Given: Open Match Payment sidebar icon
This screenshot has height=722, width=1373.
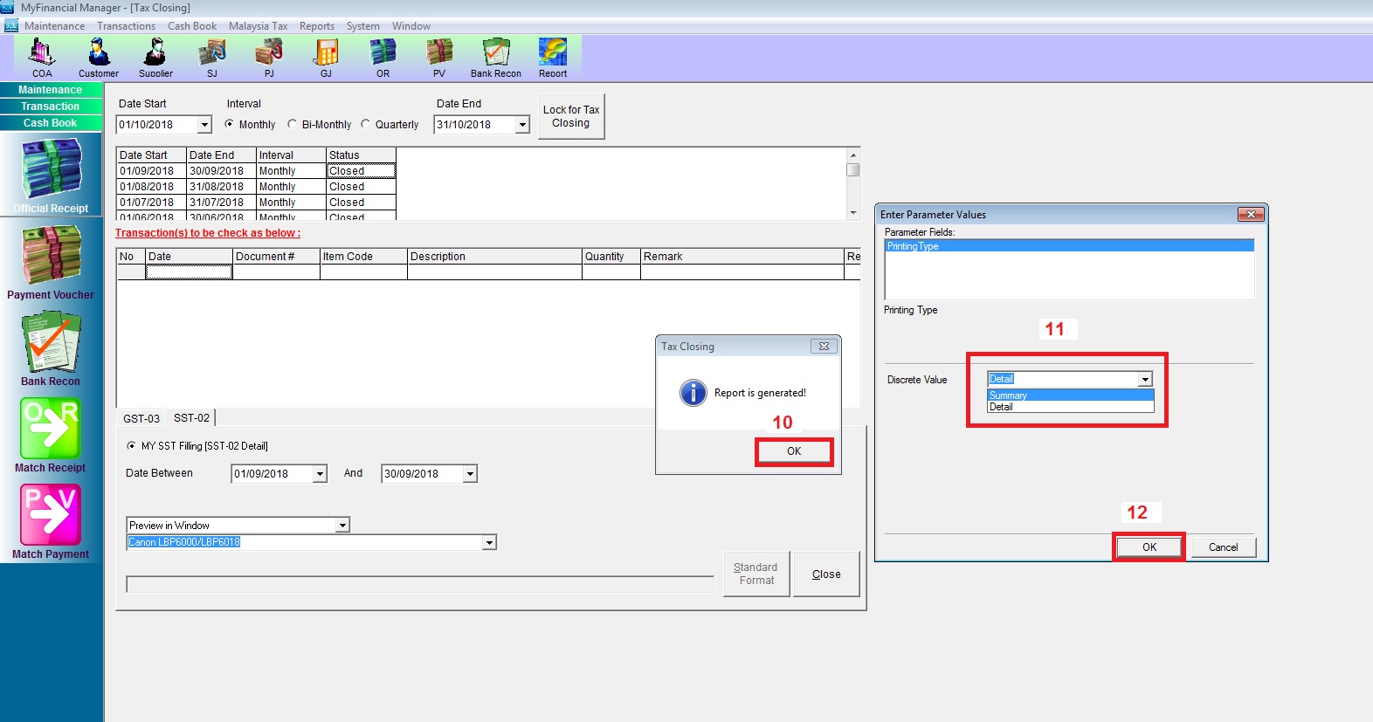Looking at the screenshot, I should coord(51,520).
